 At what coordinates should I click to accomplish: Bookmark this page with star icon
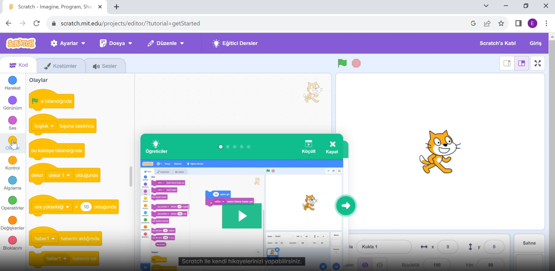coord(501,23)
